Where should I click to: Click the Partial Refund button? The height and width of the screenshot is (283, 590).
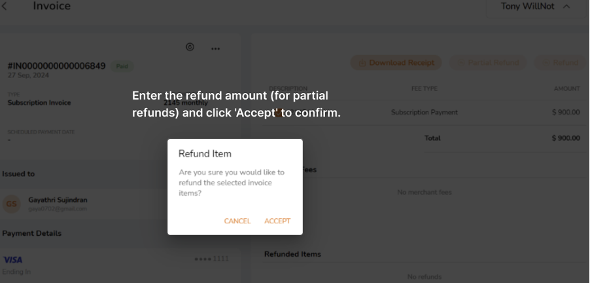point(488,62)
